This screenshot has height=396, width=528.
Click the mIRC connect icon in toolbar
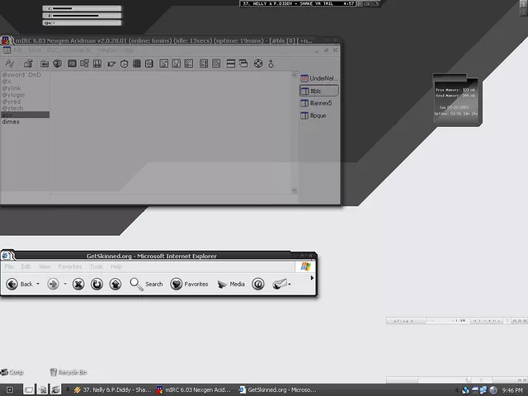pos(10,64)
